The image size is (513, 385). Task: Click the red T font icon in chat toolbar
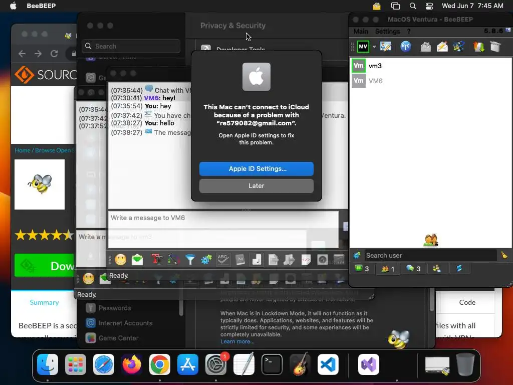click(157, 260)
